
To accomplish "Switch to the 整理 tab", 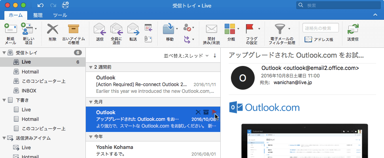I will click(38, 15).
